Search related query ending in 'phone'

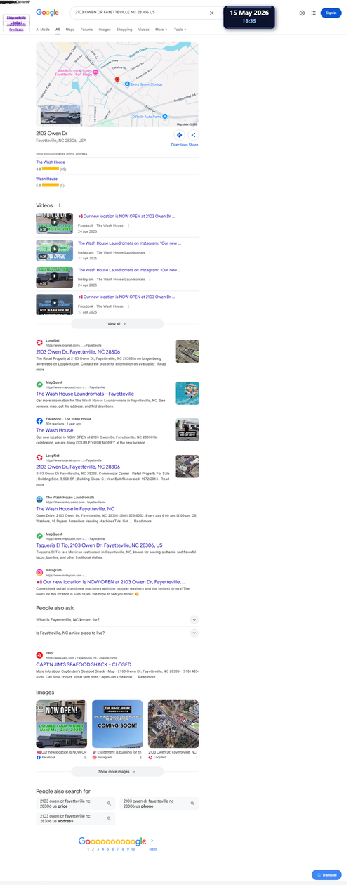point(159,803)
